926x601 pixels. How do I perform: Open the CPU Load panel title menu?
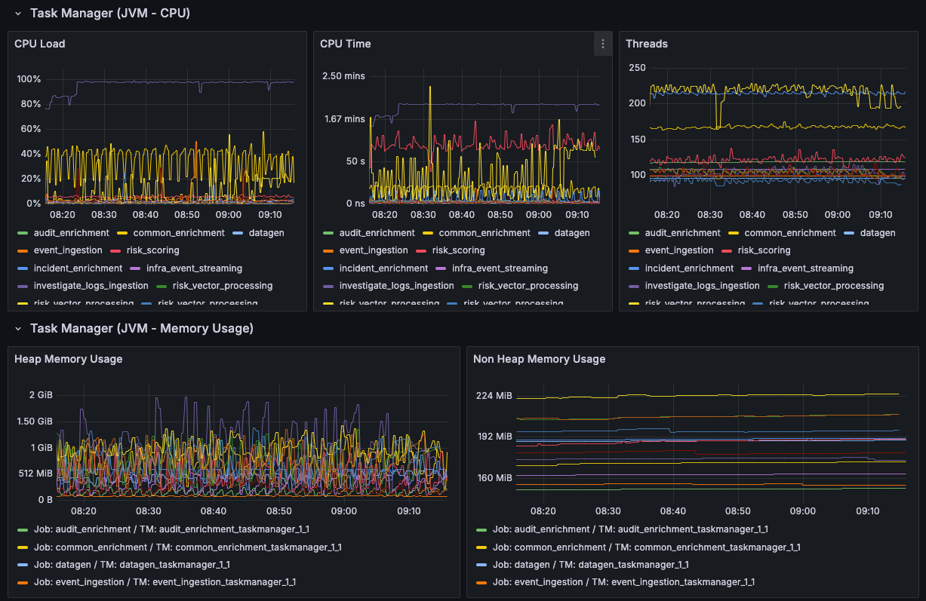pyautogui.click(x=40, y=44)
